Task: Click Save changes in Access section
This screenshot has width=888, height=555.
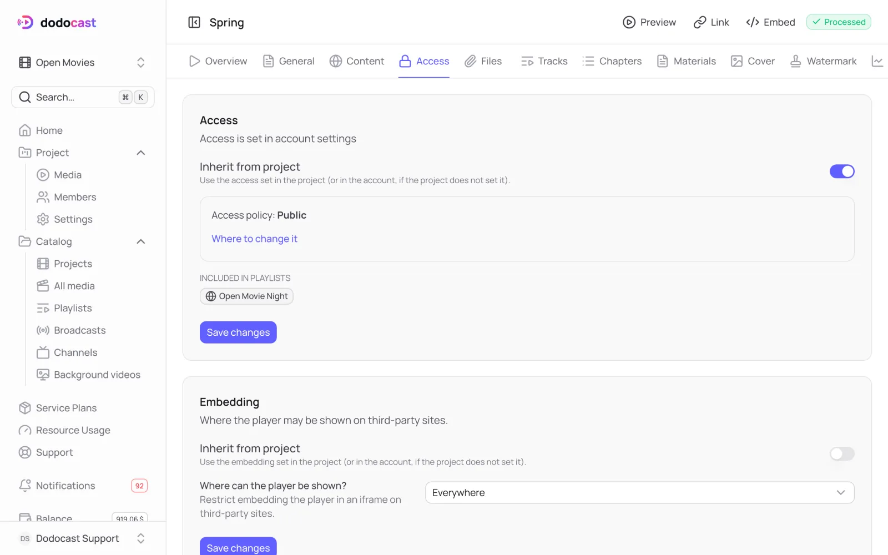Action: tap(238, 332)
